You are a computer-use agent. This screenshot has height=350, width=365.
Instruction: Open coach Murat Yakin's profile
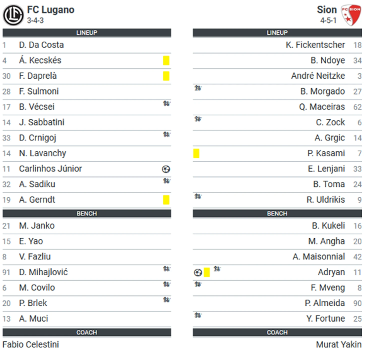point(339,344)
